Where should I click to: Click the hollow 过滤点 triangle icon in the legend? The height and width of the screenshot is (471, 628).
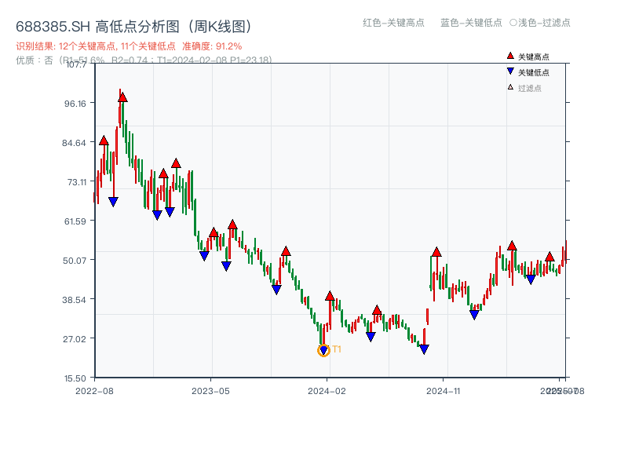tap(509, 85)
